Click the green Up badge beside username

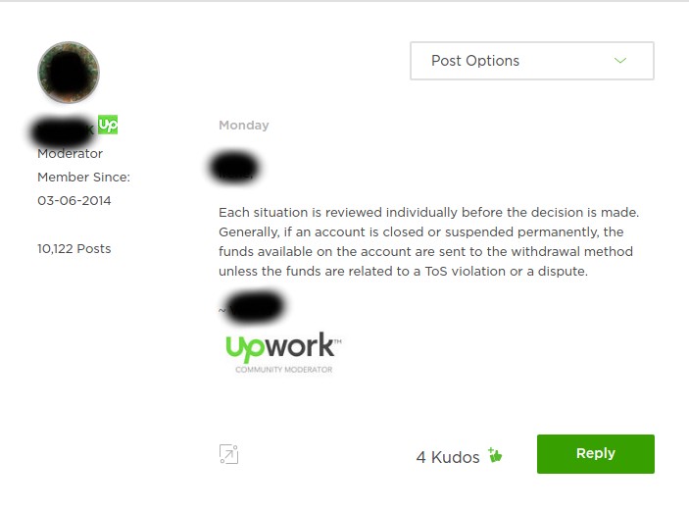(x=108, y=125)
